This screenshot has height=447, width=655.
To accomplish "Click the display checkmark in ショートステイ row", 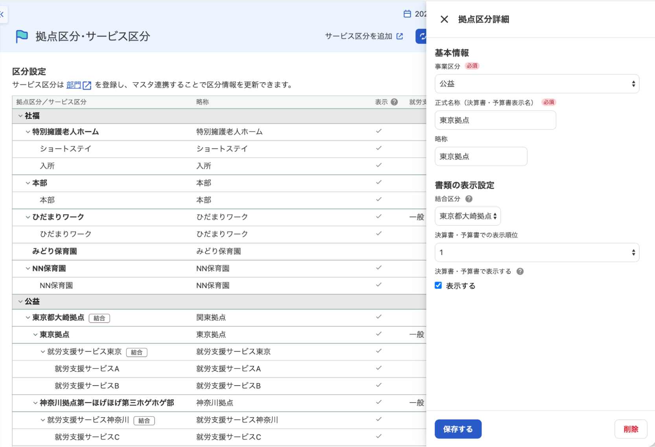I will pos(379,148).
